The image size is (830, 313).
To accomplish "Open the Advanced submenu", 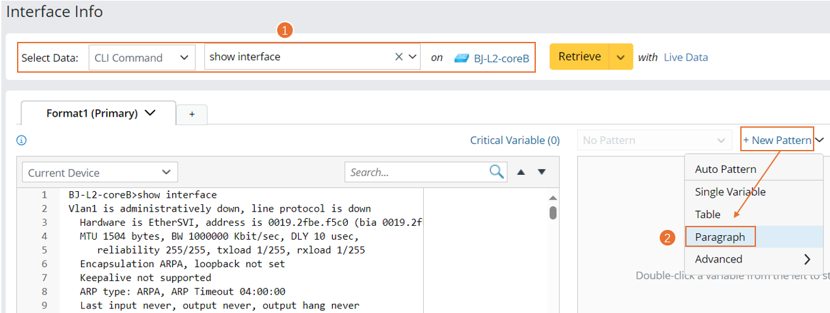I will (x=753, y=259).
